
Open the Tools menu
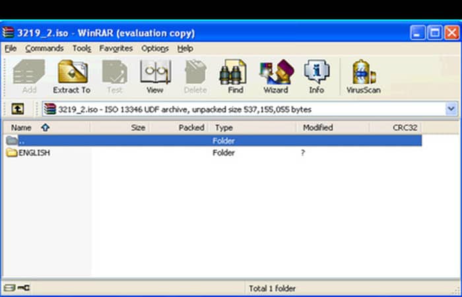[x=82, y=48]
